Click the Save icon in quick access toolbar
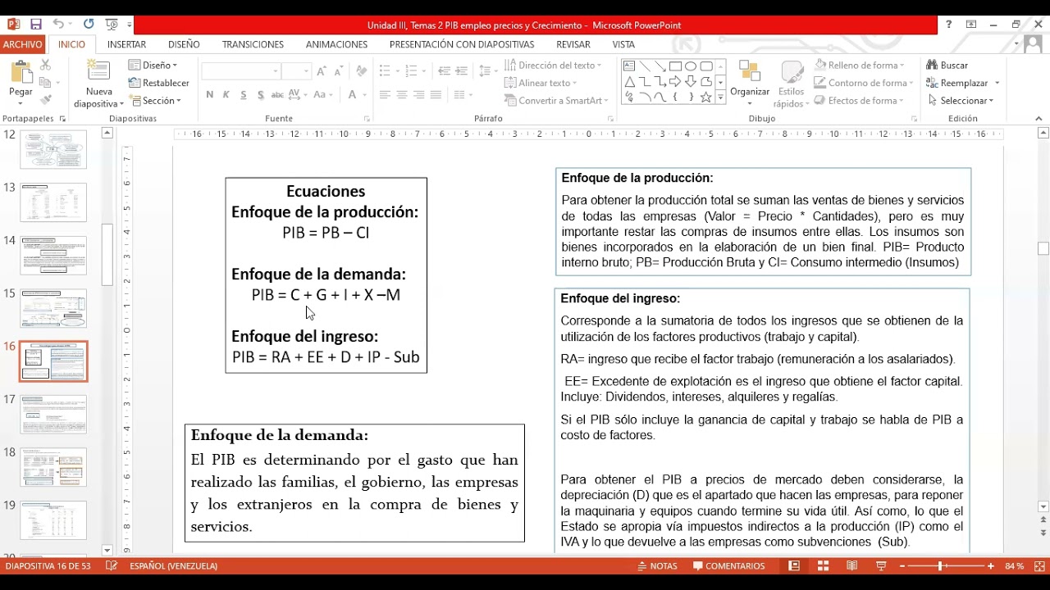The width and height of the screenshot is (1050, 590). pyautogui.click(x=35, y=25)
